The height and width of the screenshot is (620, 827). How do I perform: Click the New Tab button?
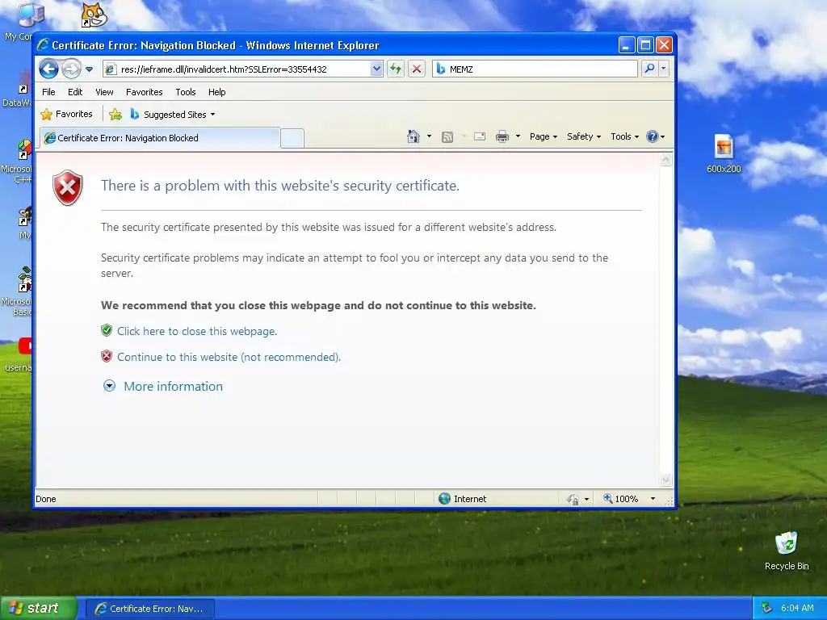click(x=292, y=139)
